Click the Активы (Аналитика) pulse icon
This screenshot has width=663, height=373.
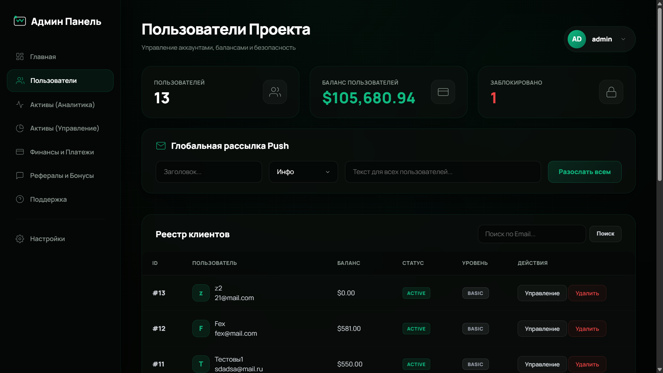(20, 105)
